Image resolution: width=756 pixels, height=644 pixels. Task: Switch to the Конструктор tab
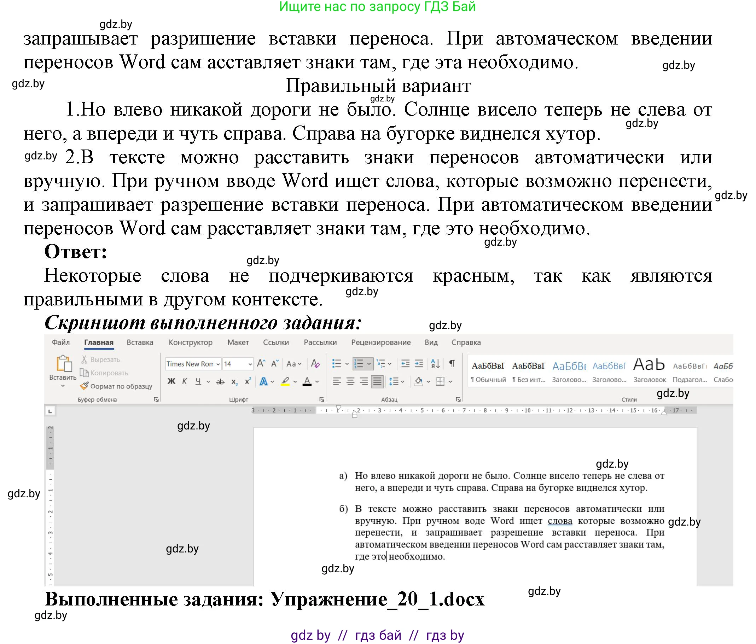point(191,343)
